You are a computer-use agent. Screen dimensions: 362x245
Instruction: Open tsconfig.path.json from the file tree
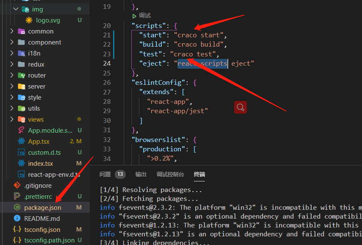(50, 240)
